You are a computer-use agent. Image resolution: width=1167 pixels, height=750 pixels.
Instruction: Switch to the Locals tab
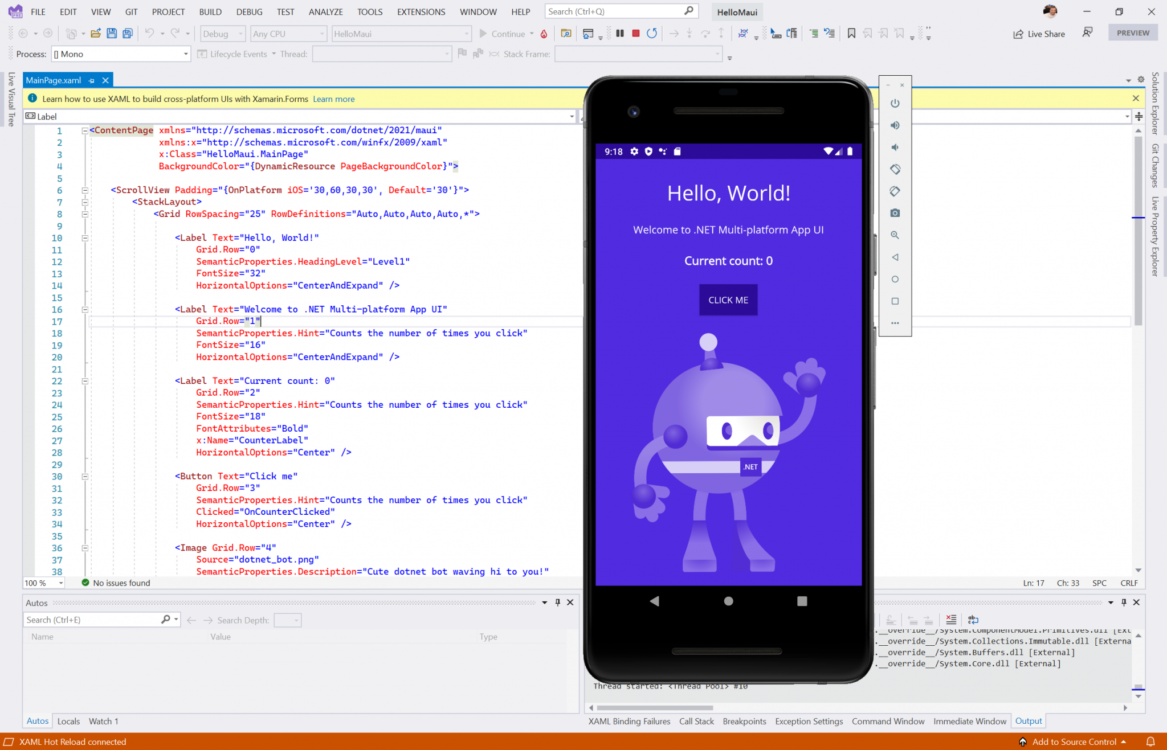tap(68, 721)
